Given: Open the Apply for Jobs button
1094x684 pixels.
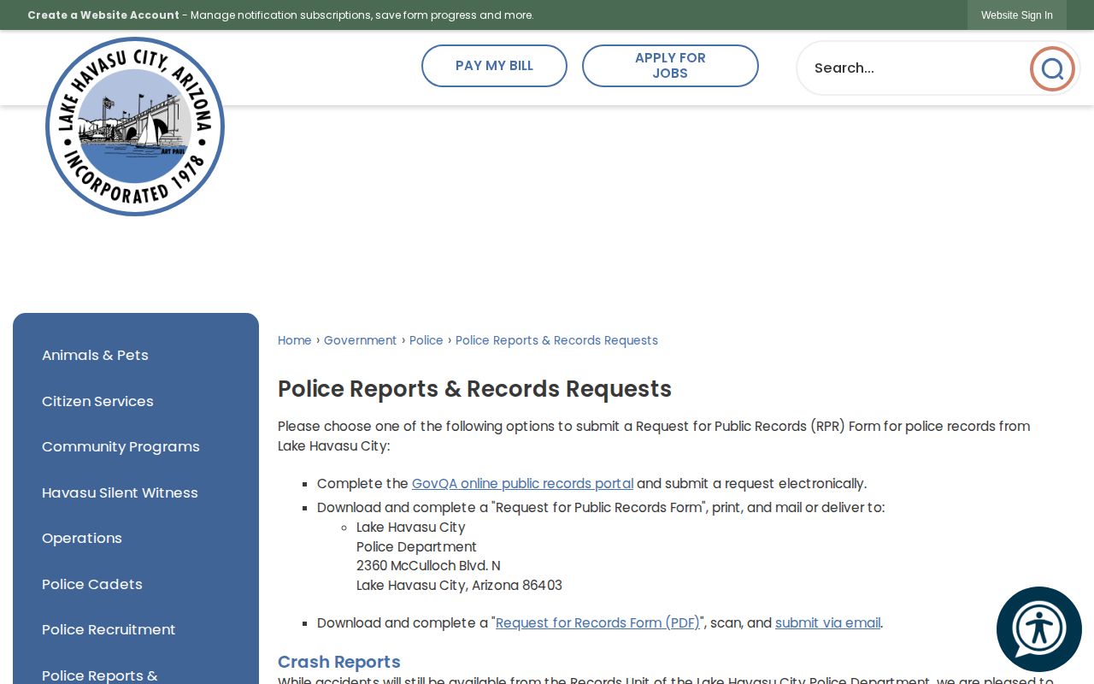Looking at the screenshot, I should [x=670, y=66].
